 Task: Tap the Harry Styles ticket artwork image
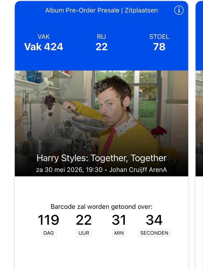102,111
